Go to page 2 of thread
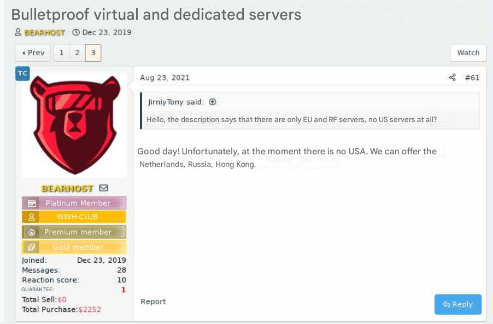The height and width of the screenshot is (324, 493). [x=78, y=53]
